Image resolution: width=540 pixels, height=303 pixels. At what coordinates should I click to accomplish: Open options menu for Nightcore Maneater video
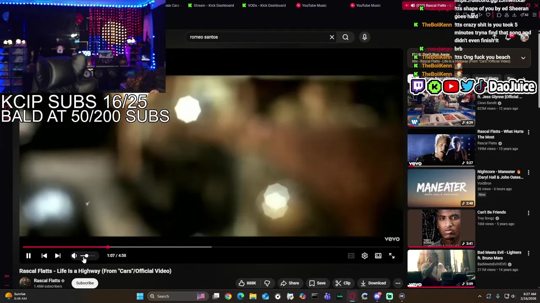[528, 173]
